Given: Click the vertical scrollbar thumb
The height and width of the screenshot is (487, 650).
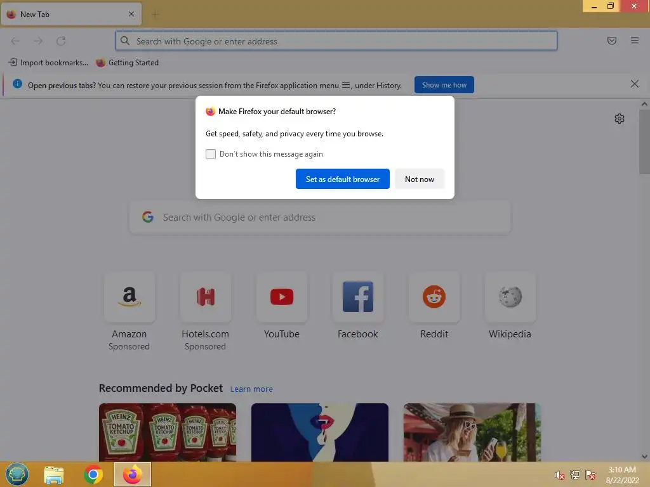Looking at the screenshot, I should 644,141.
